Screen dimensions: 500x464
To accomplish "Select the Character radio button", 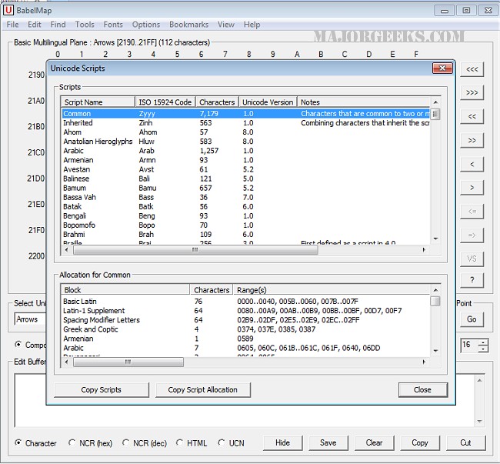I will [x=19, y=443].
